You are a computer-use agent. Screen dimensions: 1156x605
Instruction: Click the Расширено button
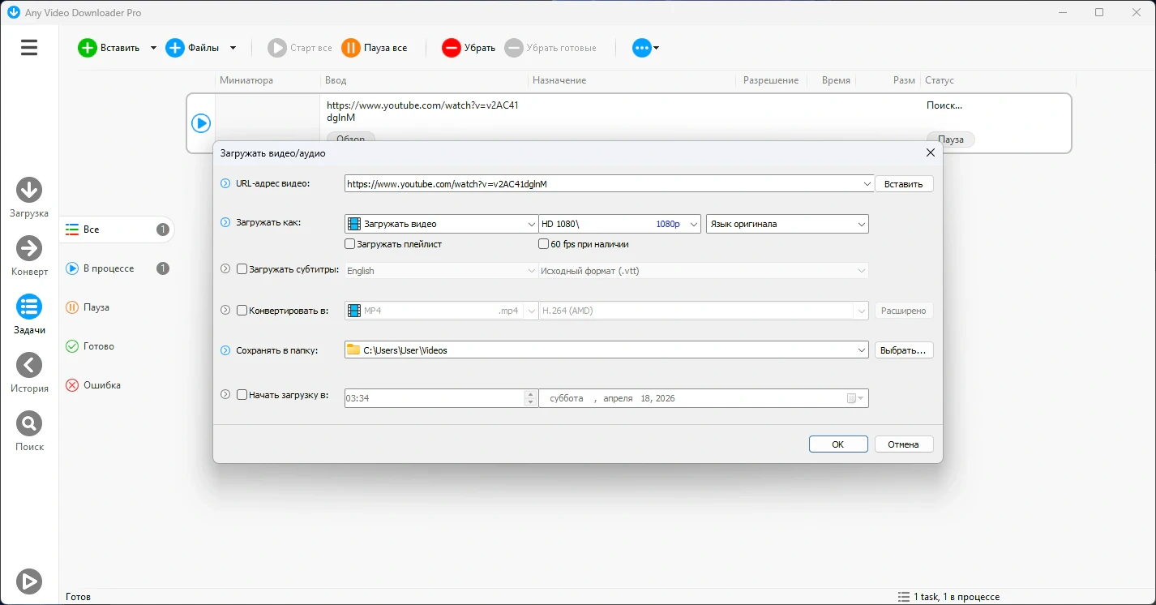(x=904, y=311)
